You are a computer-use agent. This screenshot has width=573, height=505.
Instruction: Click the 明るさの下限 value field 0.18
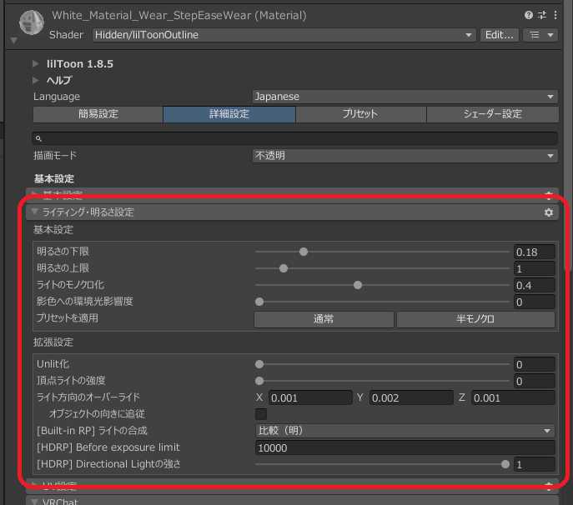tap(535, 252)
